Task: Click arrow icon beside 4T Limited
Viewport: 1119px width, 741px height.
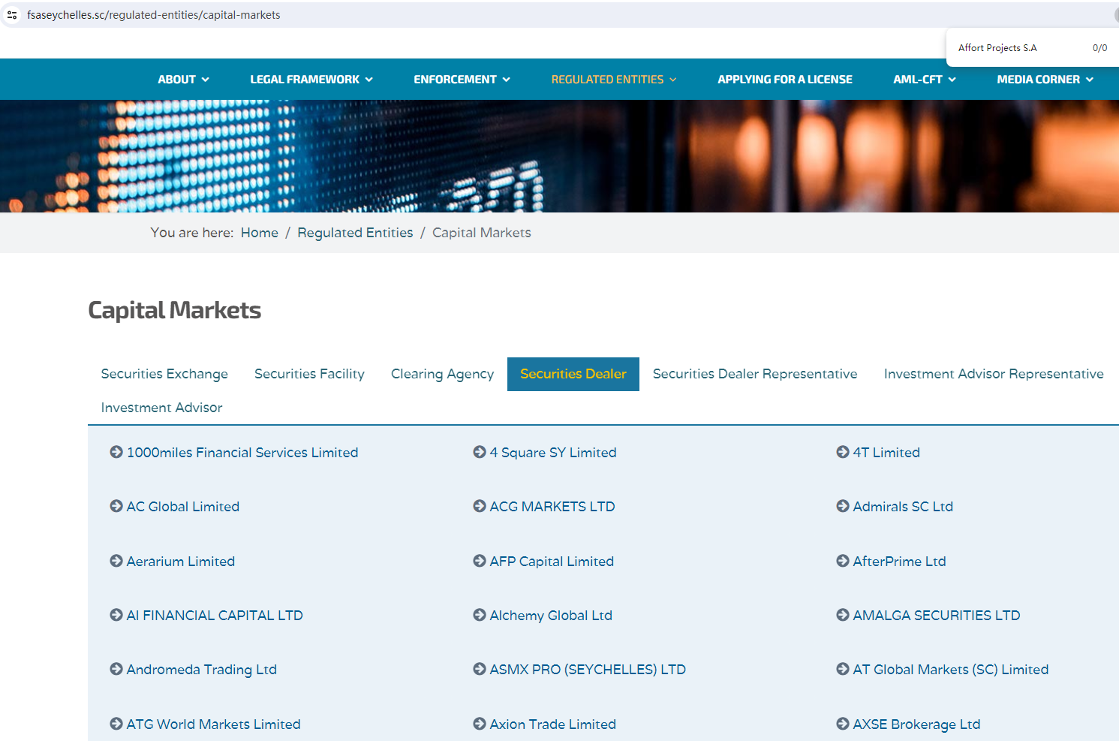Action: [x=843, y=452]
